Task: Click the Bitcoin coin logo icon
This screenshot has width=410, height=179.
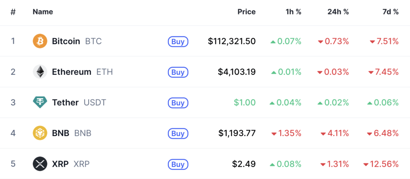Action: (40, 41)
